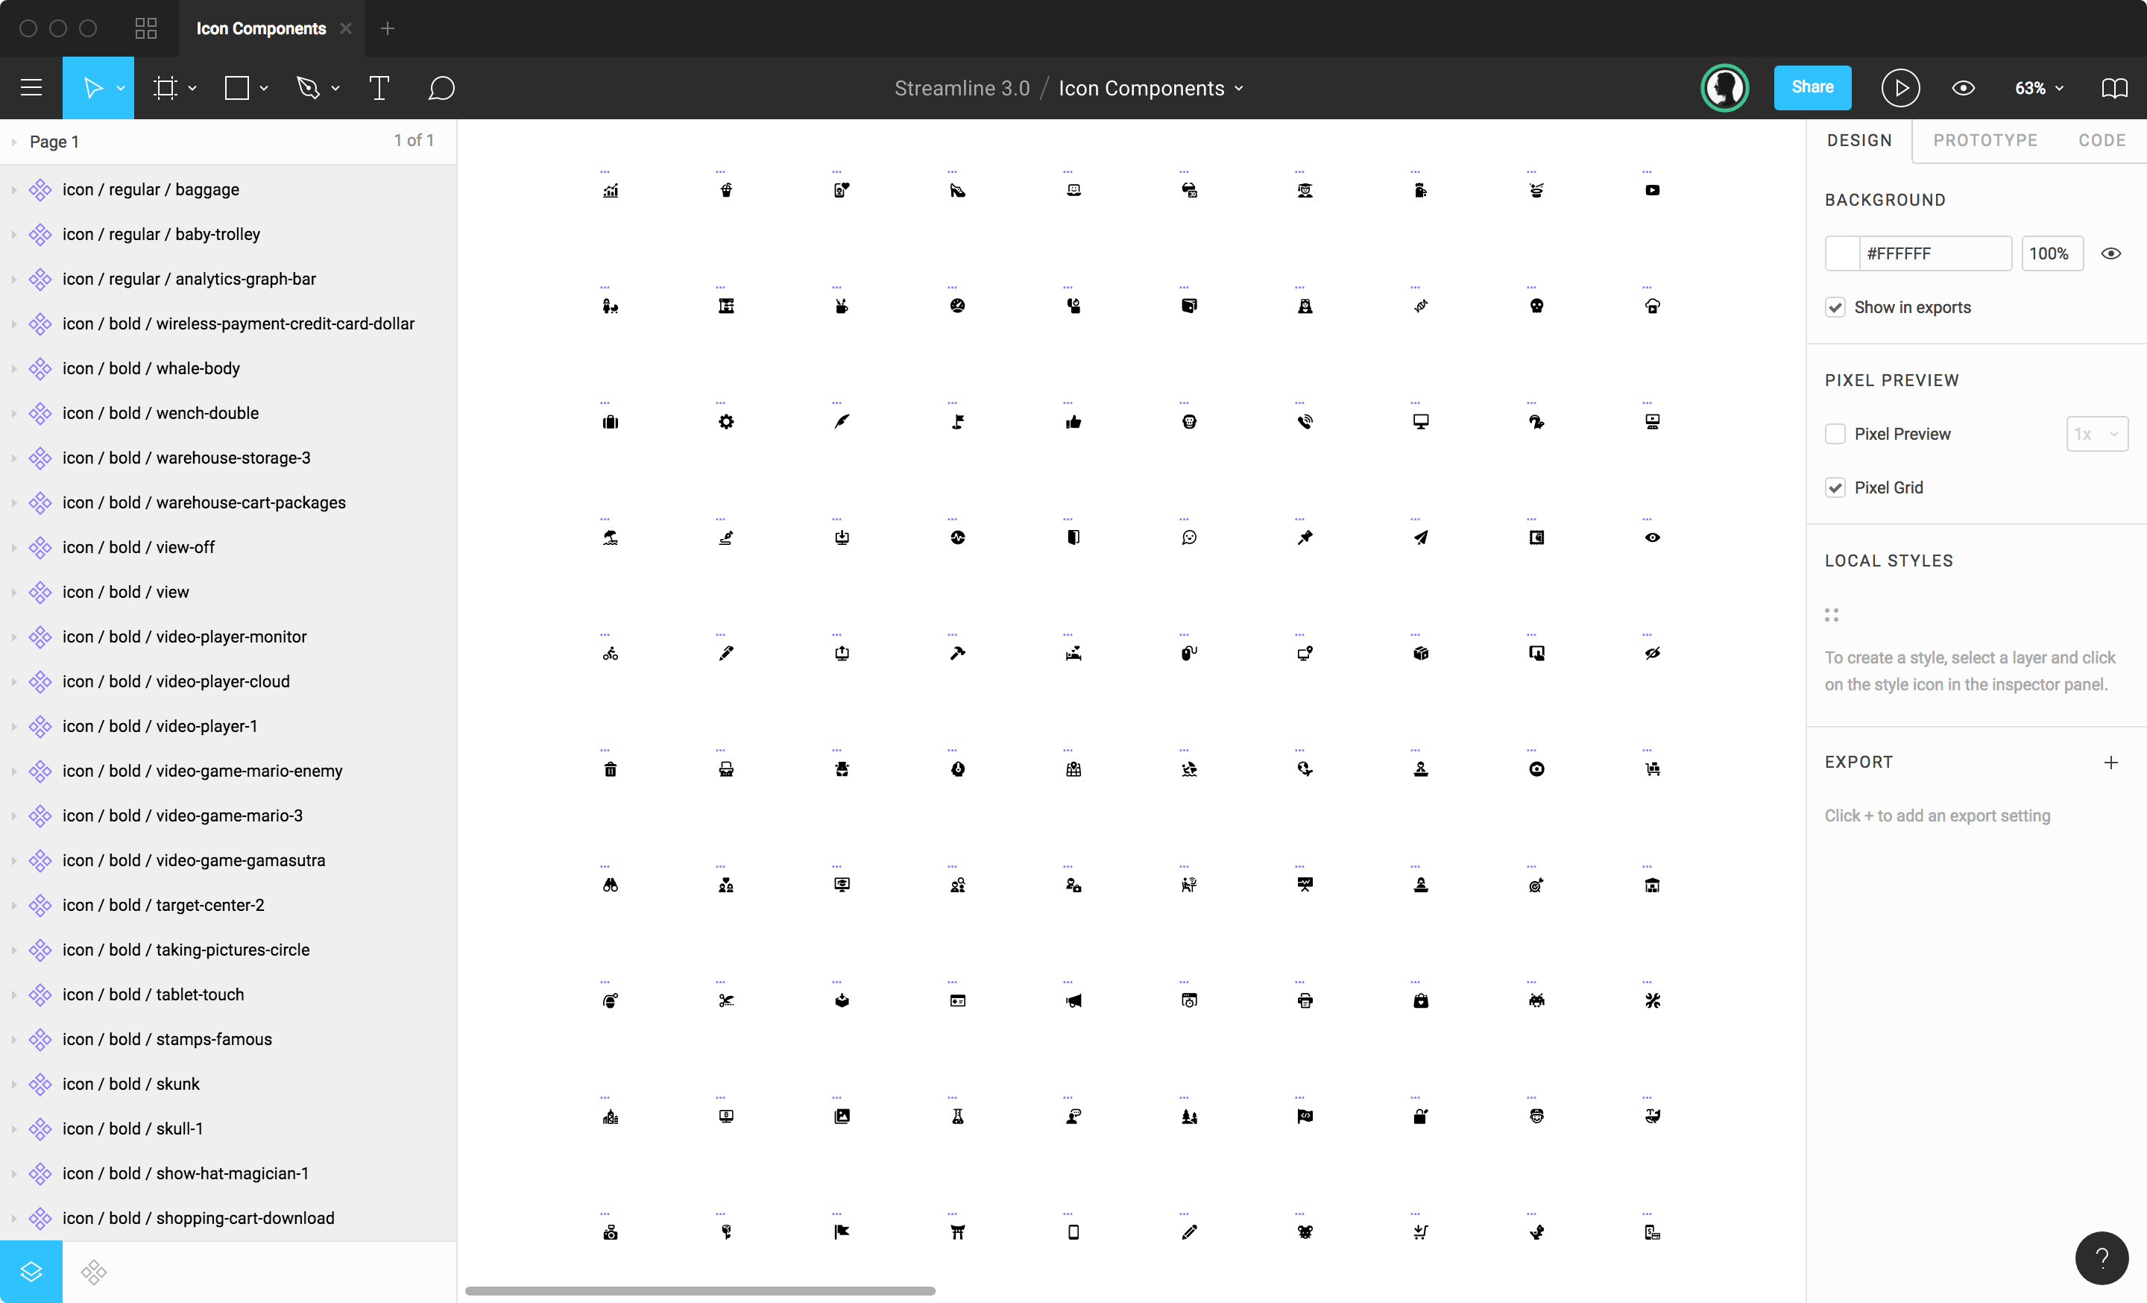Disable the Pixel Grid checkbox
2147x1303 pixels.
[1836, 488]
